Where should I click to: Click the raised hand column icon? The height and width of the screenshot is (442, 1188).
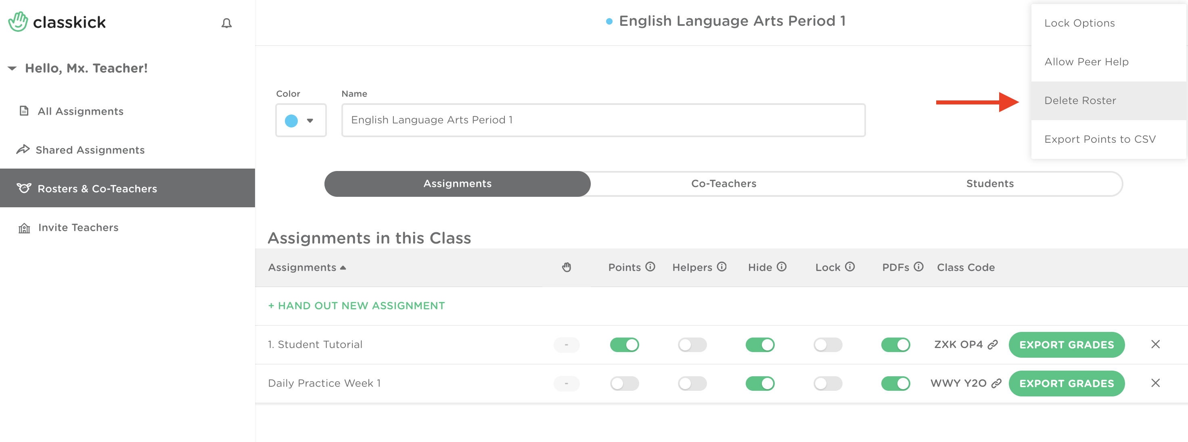pyautogui.click(x=566, y=267)
